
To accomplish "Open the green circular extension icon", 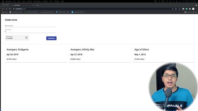I will pyautogui.click(x=187, y=9).
